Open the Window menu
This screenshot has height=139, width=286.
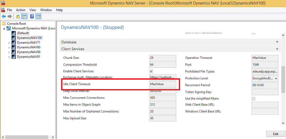[46, 10]
